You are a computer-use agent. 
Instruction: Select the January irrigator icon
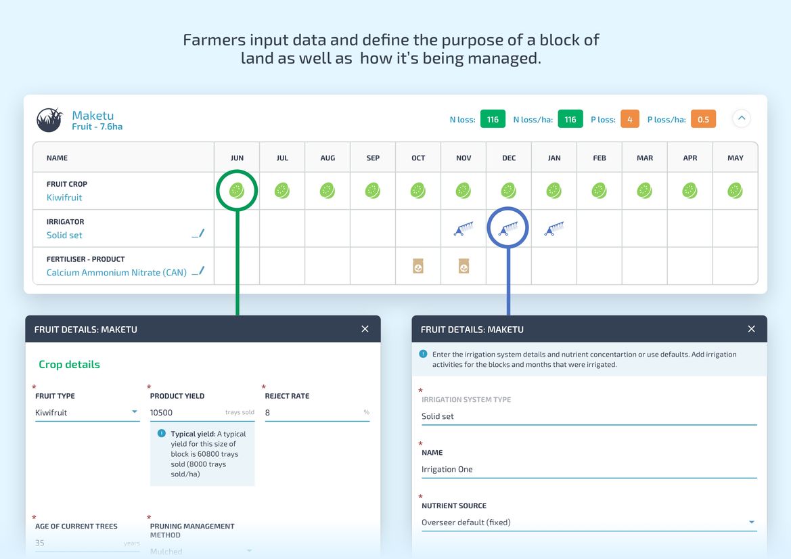[553, 229]
